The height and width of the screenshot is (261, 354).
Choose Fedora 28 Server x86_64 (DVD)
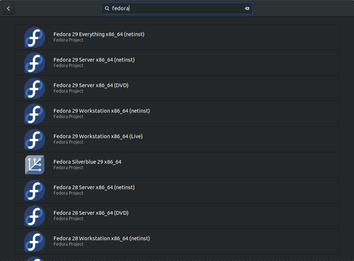pyautogui.click(x=91, y=213)
